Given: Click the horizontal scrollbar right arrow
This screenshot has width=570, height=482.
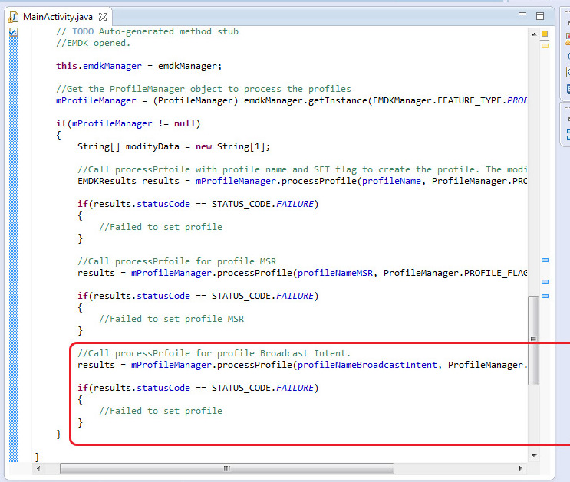Looking at the screenshot, I should pyautogui.click(x=521, y=468).
